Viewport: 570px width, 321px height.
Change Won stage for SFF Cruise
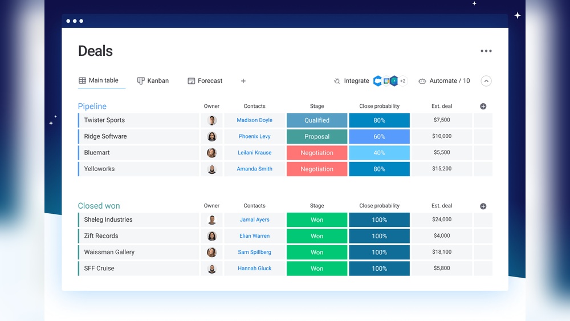[317, 269]
